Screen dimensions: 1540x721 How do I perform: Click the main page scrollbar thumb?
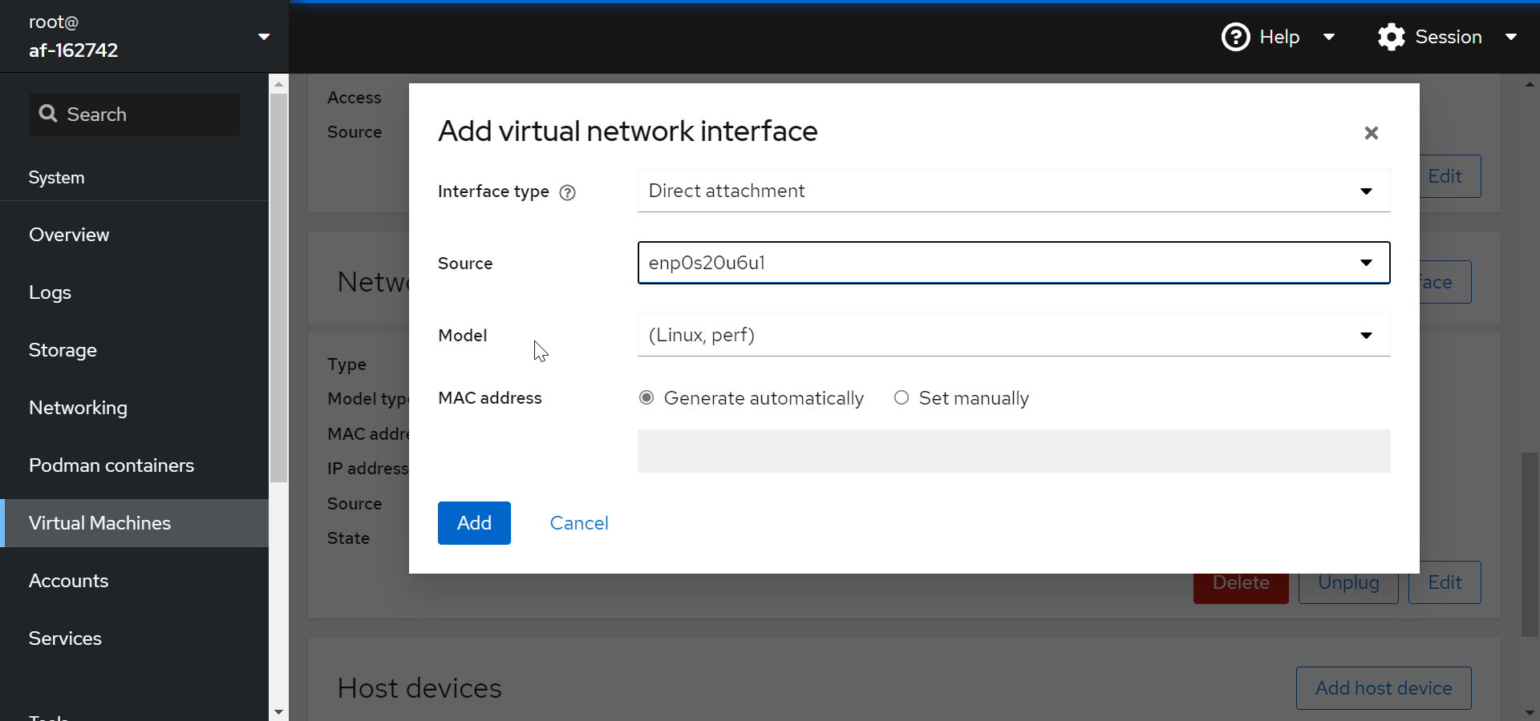tap(1530, 545)
